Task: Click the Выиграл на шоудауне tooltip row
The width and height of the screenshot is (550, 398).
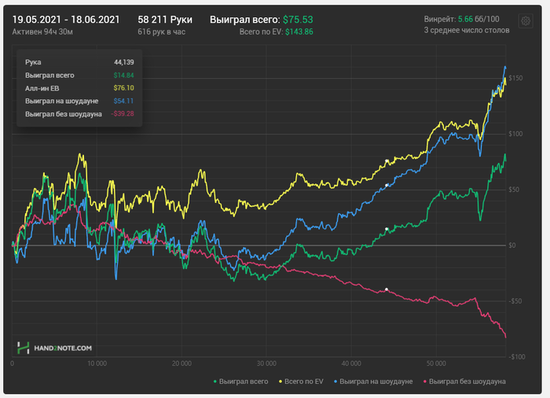Action: (x=79, y=101)
